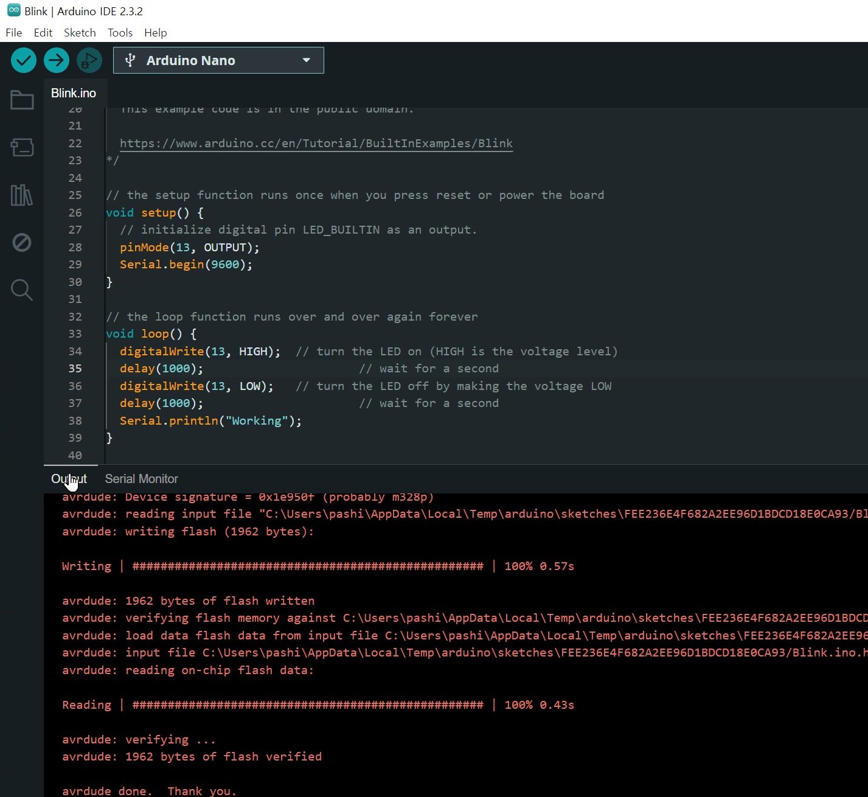The height and width of the screenshot is (797, 868).
Task: Click 'verifying flash memory against' output line
Action: 465,618
